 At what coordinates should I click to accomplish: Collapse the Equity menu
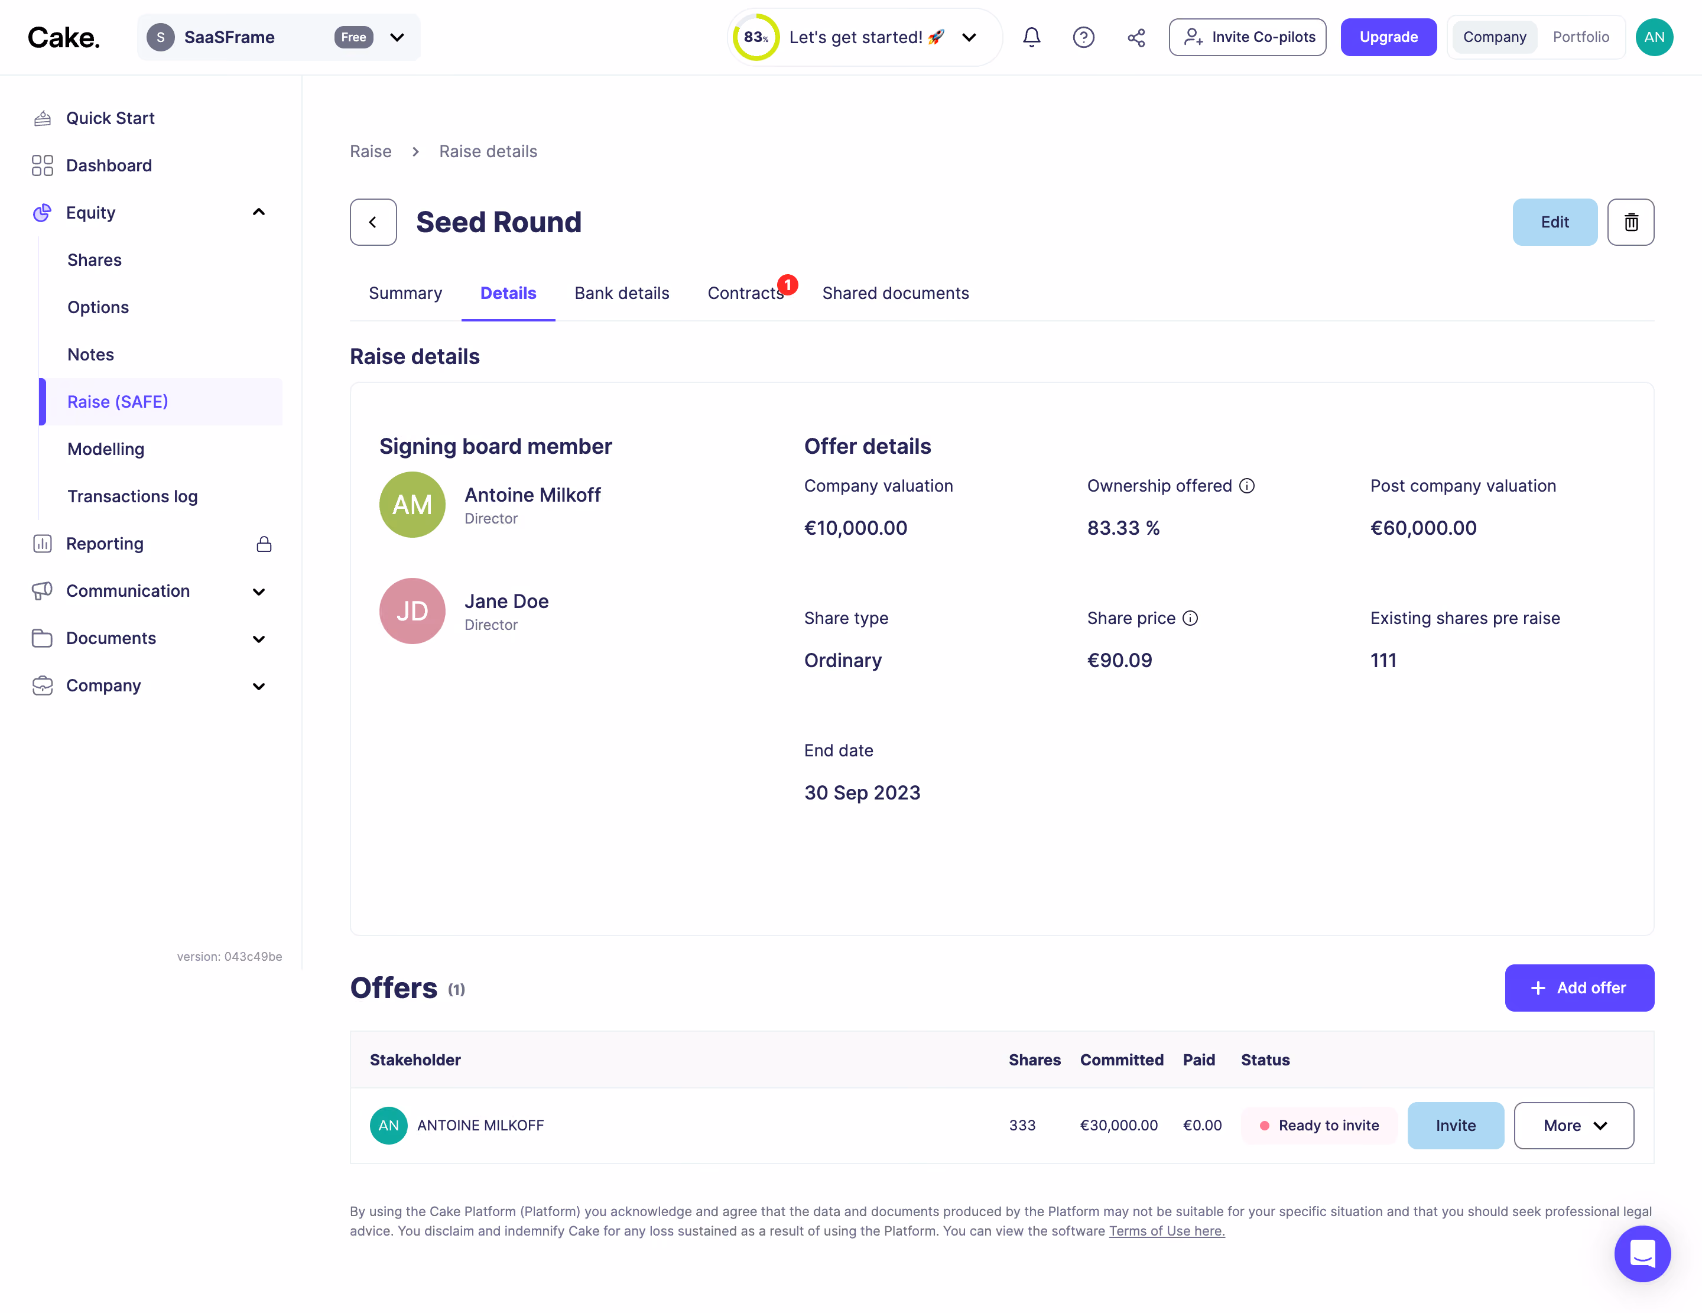pyautogui.click(x=259, y=212)
